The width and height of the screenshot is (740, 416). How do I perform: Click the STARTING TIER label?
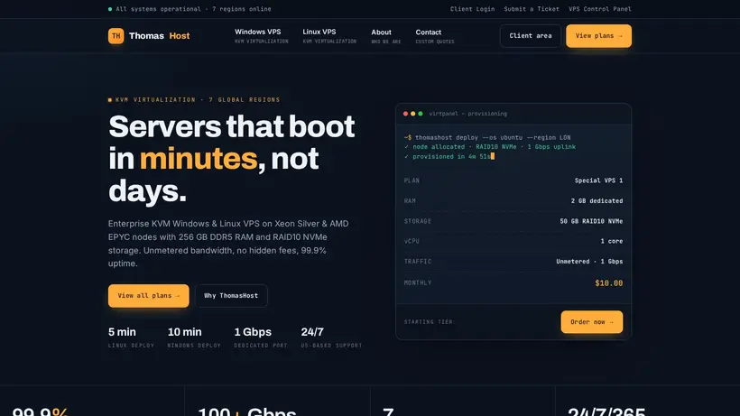tap(429, 322)
